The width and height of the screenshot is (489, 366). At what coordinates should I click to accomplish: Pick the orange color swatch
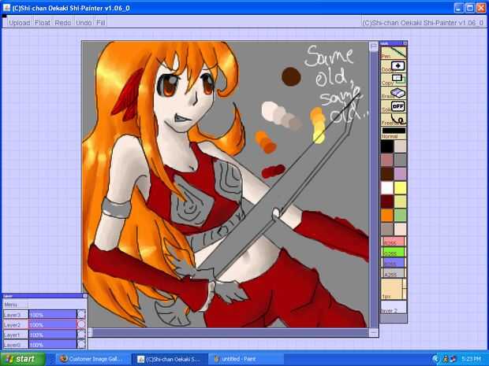(387, 216)
